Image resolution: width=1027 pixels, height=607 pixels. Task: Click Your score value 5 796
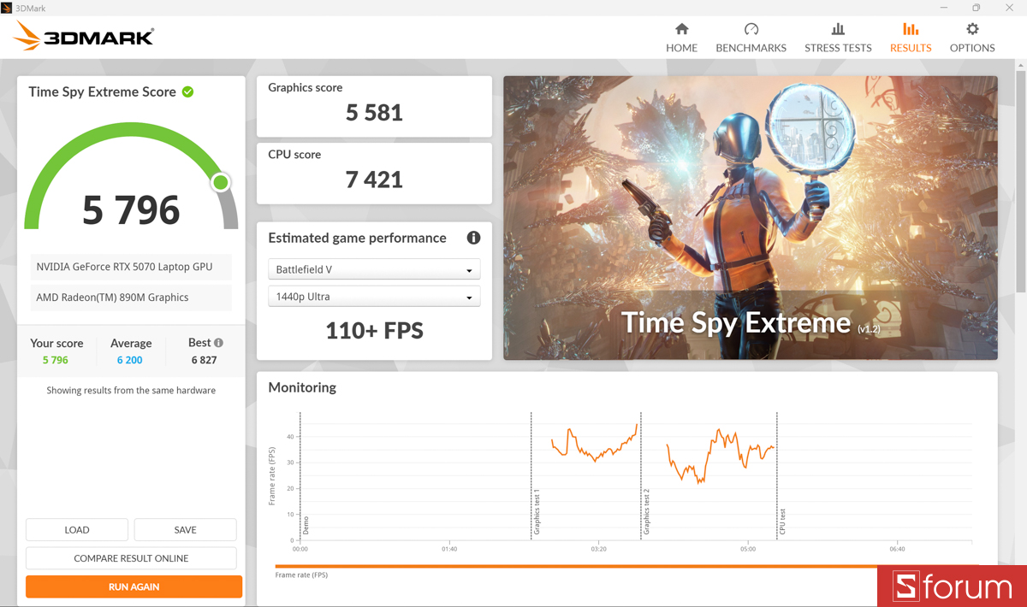(56, 360)
